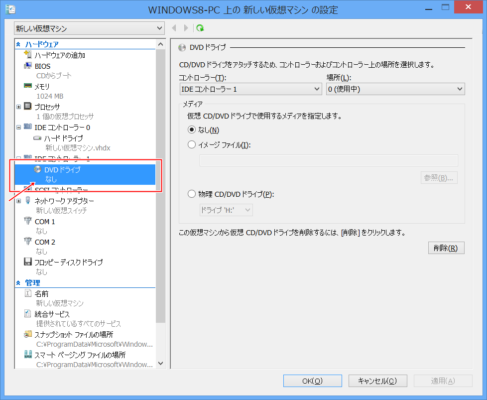Click the キャンセル(C) button
This screenshot has height=400, width=487.
pyautogui.click(x=377, y=381)
